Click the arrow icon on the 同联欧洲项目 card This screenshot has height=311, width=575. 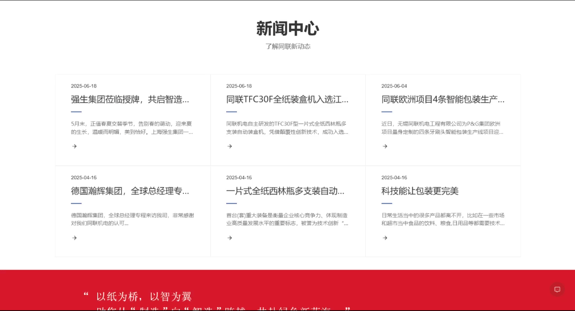coord(384,146)
